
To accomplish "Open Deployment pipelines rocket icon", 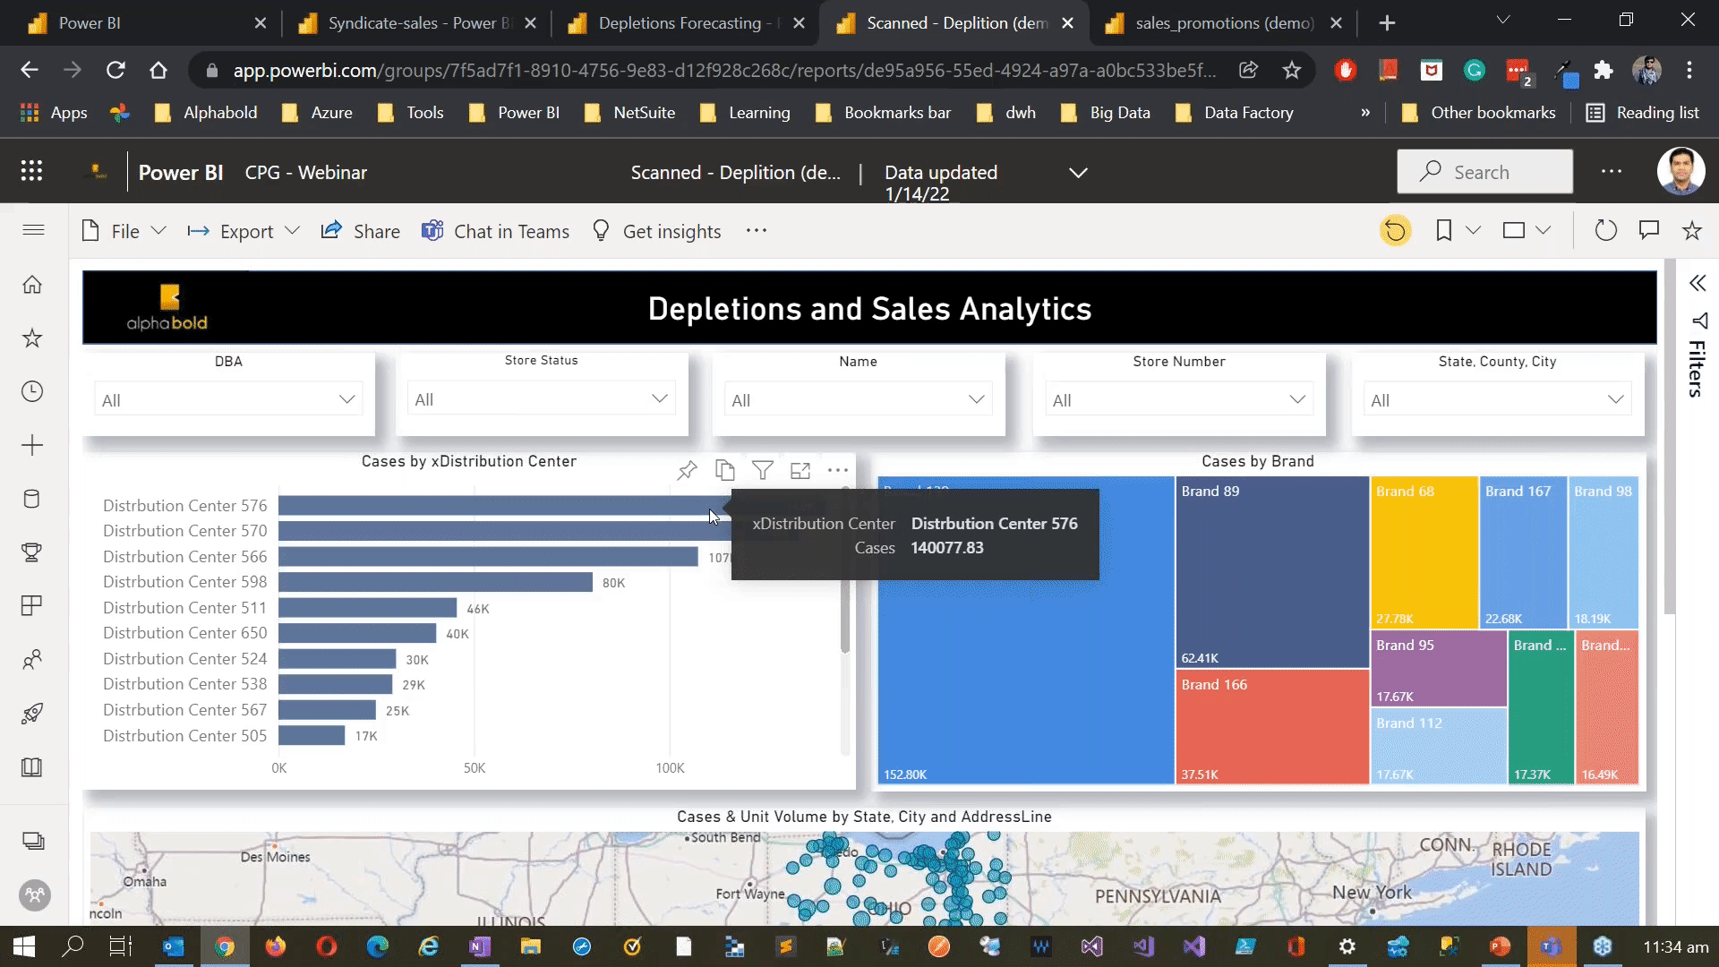I will (32, 714).
